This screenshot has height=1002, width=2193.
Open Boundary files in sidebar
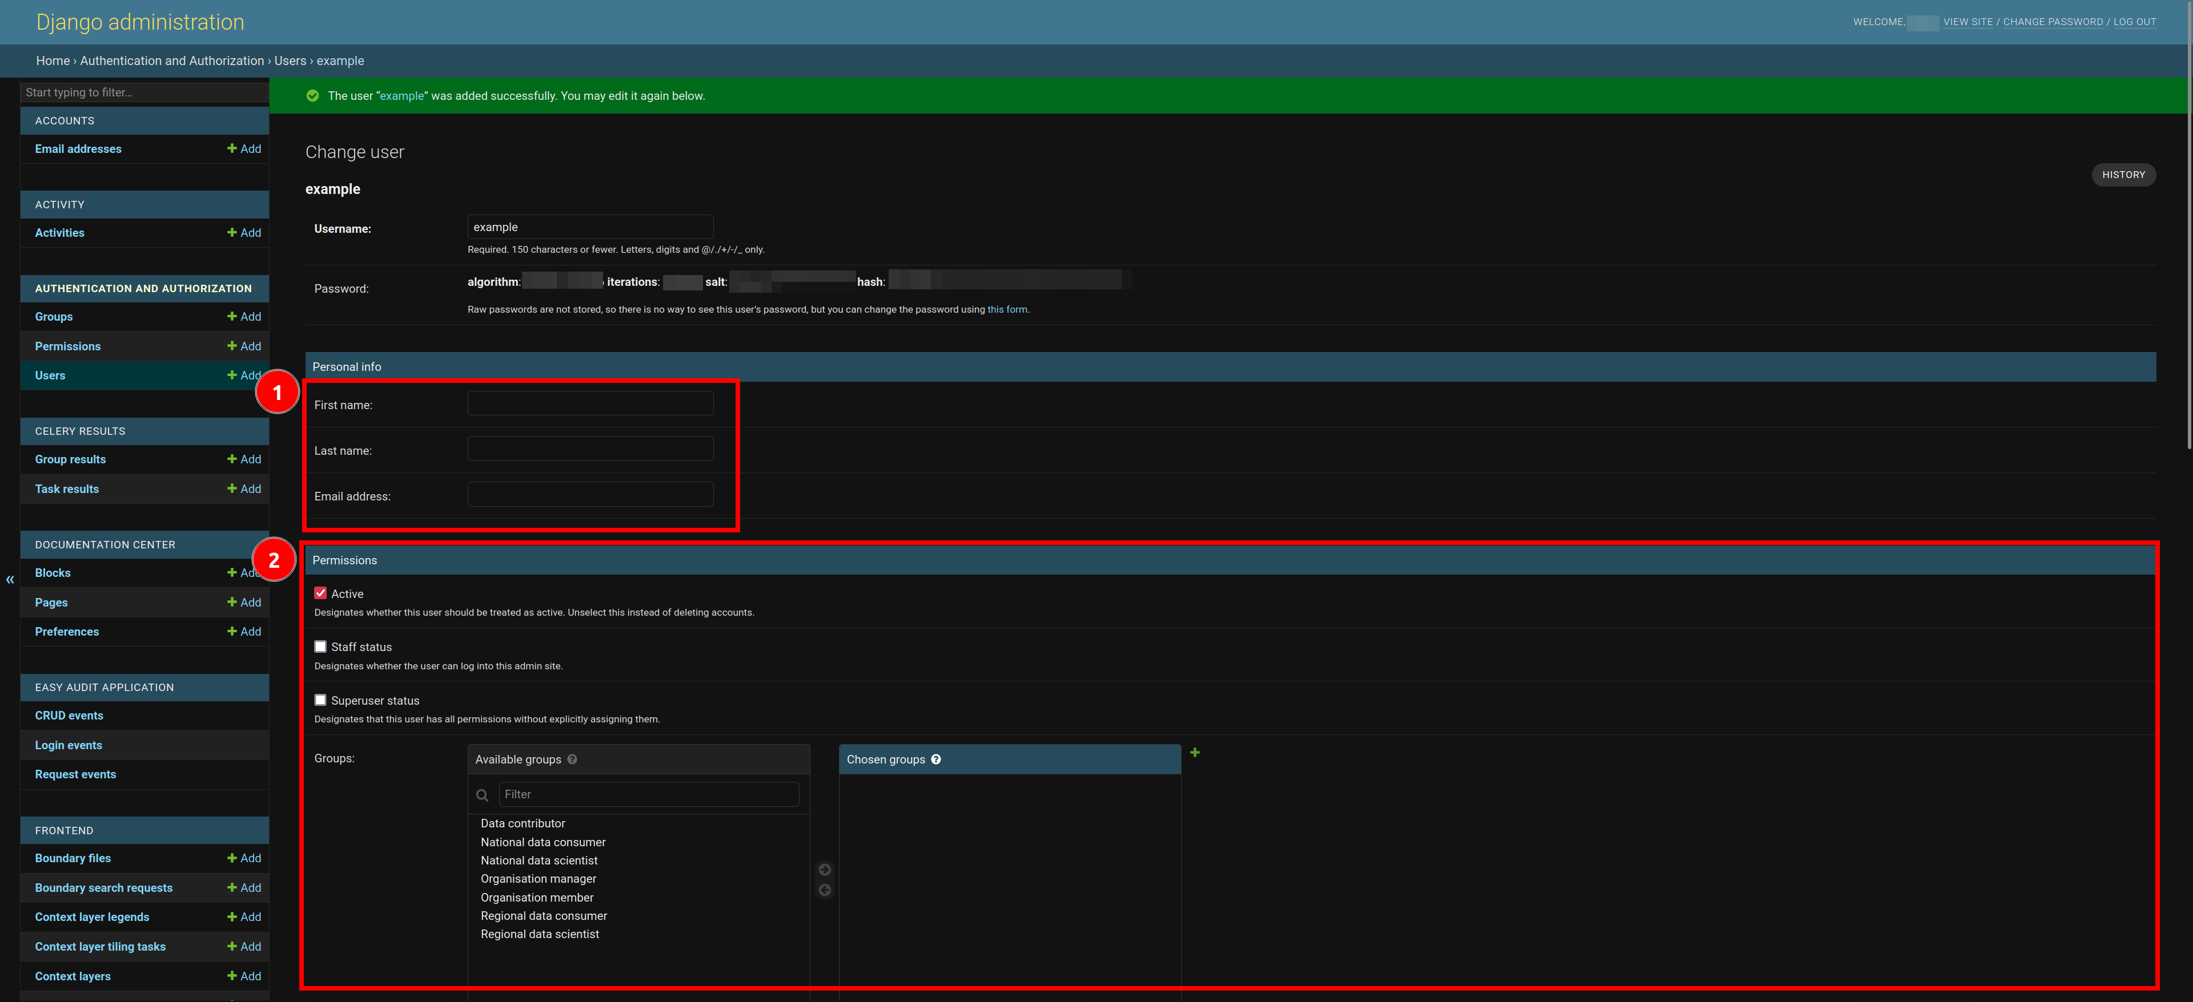click(73, 858)
